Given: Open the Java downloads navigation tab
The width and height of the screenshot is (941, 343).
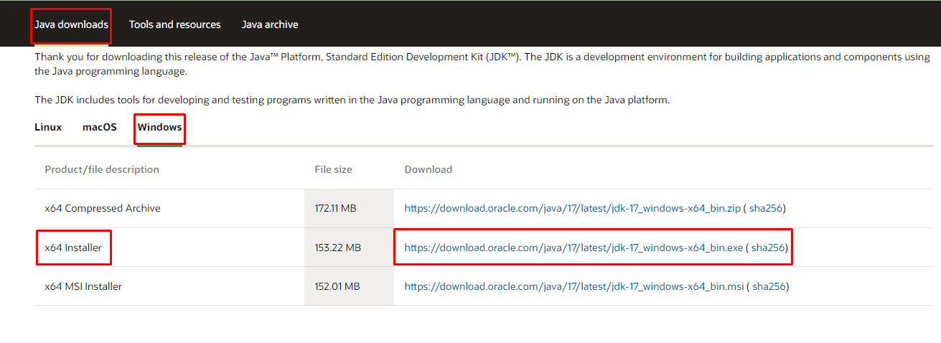Looking at the screenshot, I should coord(71,24).
